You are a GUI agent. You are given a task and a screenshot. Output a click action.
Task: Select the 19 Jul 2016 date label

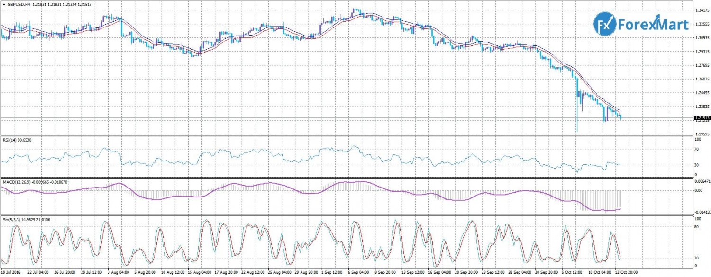[11, 273]
